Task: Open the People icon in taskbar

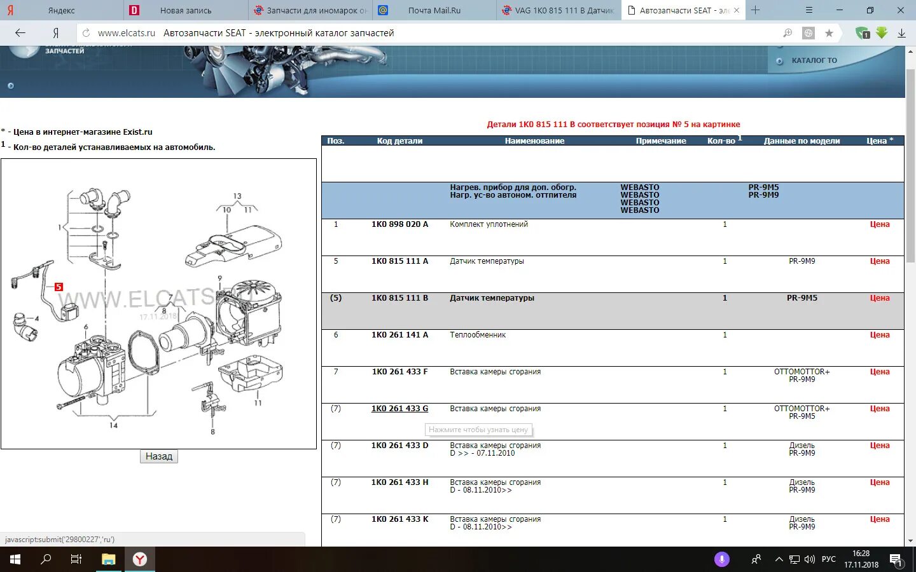Action: click(x=756, y=559)
